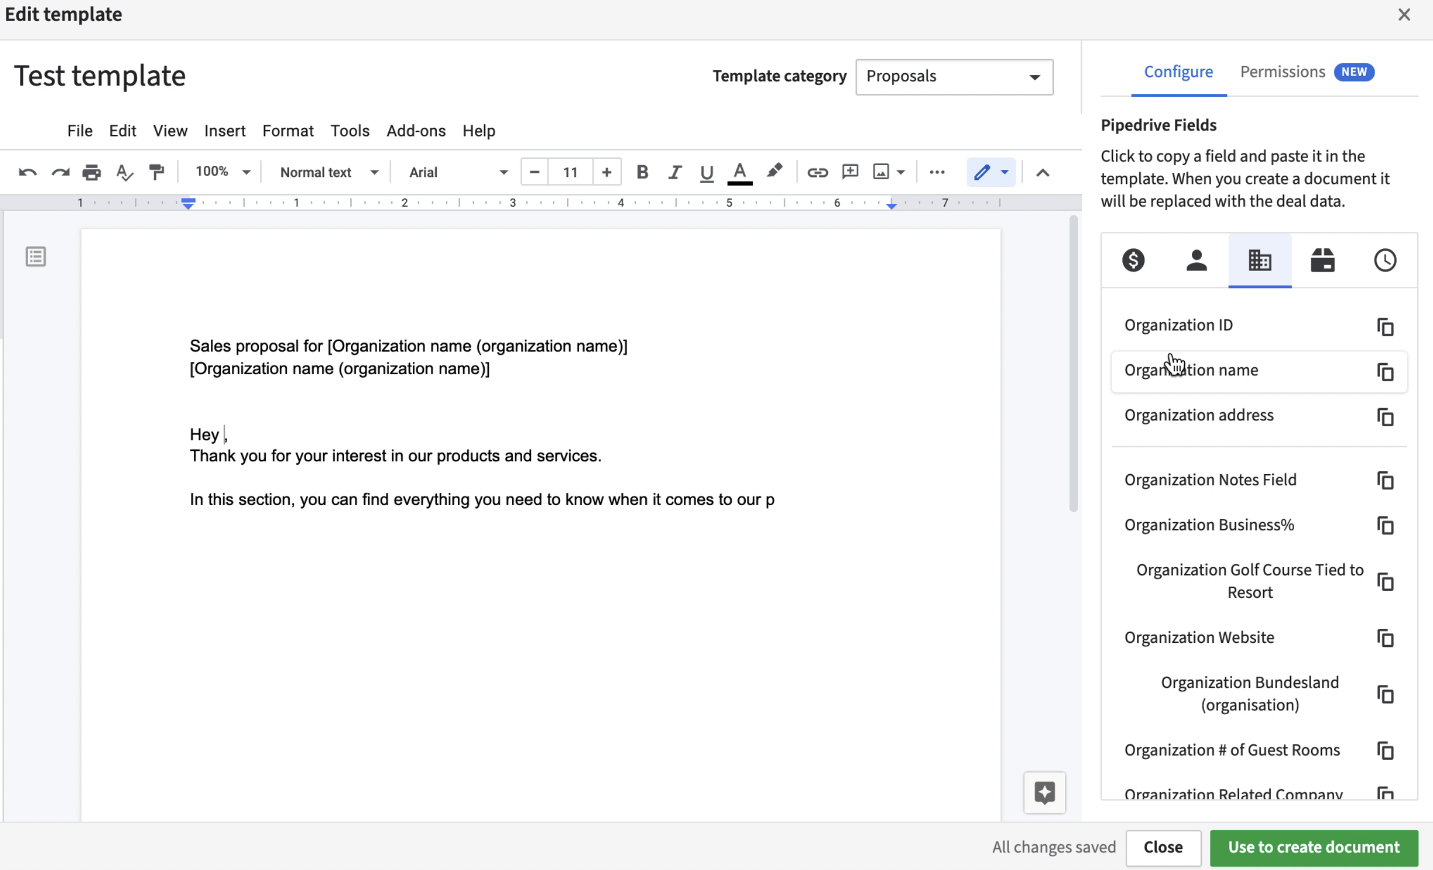This screenshot has height=870, width=1433.
Task: Select the activity fields clock icon tab
Action: pos(1385,260)
